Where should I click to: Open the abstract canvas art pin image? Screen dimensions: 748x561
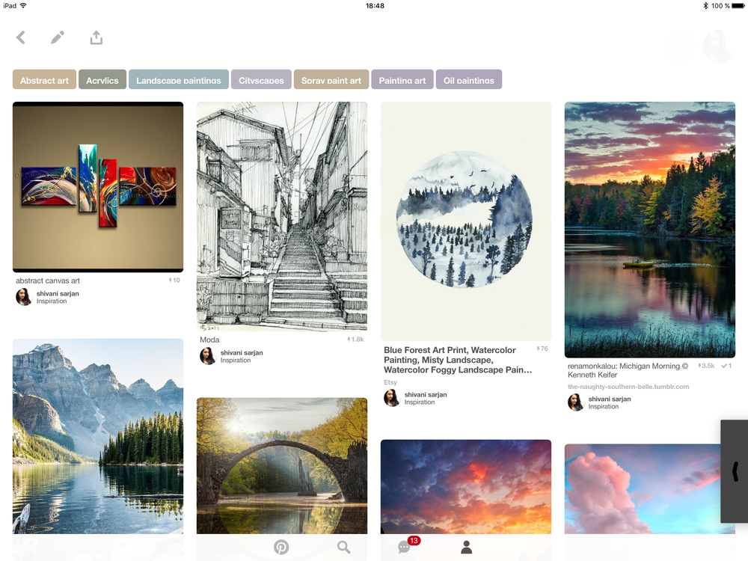click(98, 186)
